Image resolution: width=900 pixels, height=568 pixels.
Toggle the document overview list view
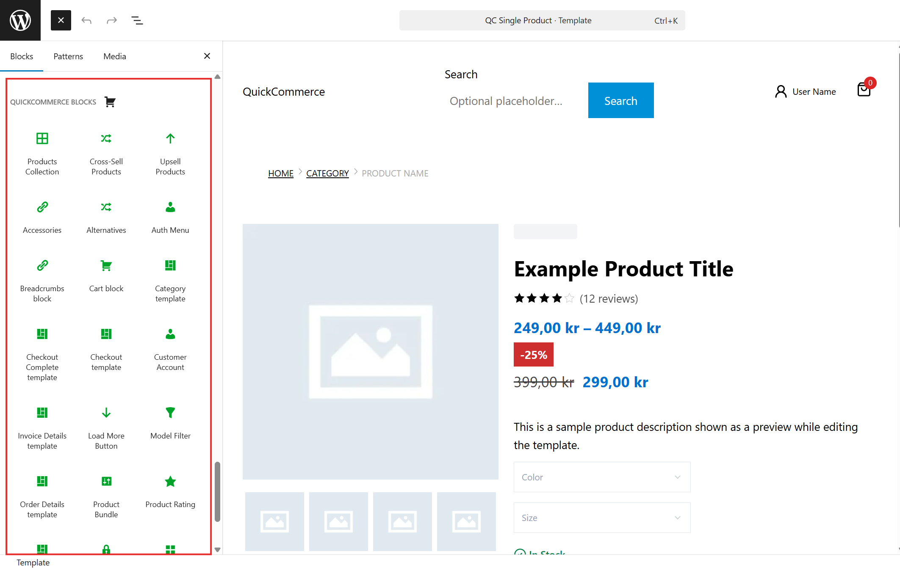click(137, 20)
